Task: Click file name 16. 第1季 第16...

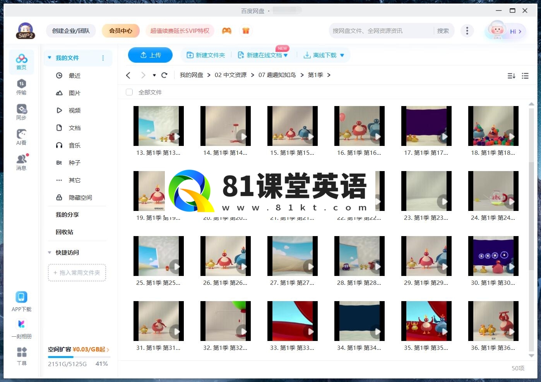Action: click(359, 153)
